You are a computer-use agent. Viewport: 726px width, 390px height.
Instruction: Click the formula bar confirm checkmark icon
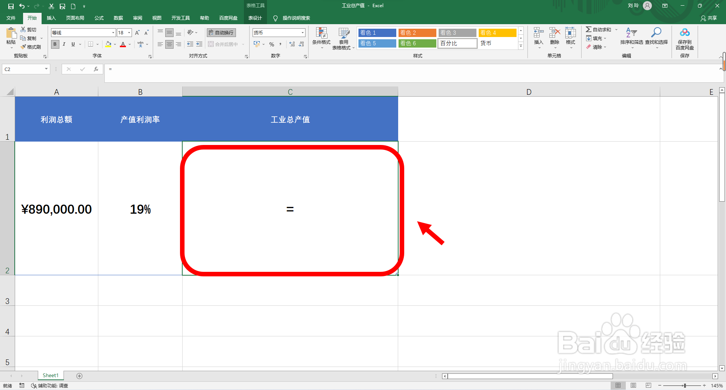(x=82, y=69)
